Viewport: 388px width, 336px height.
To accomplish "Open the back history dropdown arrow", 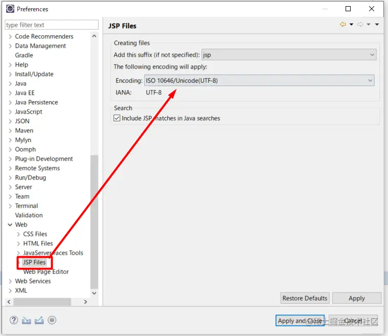I will coord(351,24).
